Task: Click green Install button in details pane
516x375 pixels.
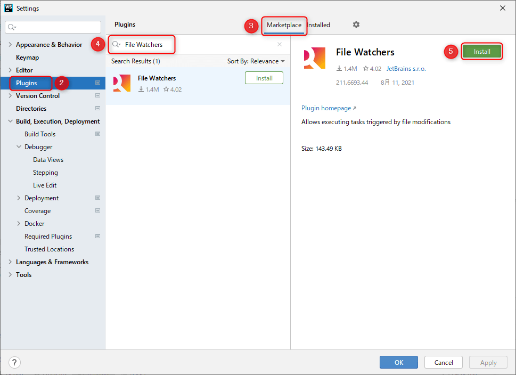Action: (x=482, y=52)
